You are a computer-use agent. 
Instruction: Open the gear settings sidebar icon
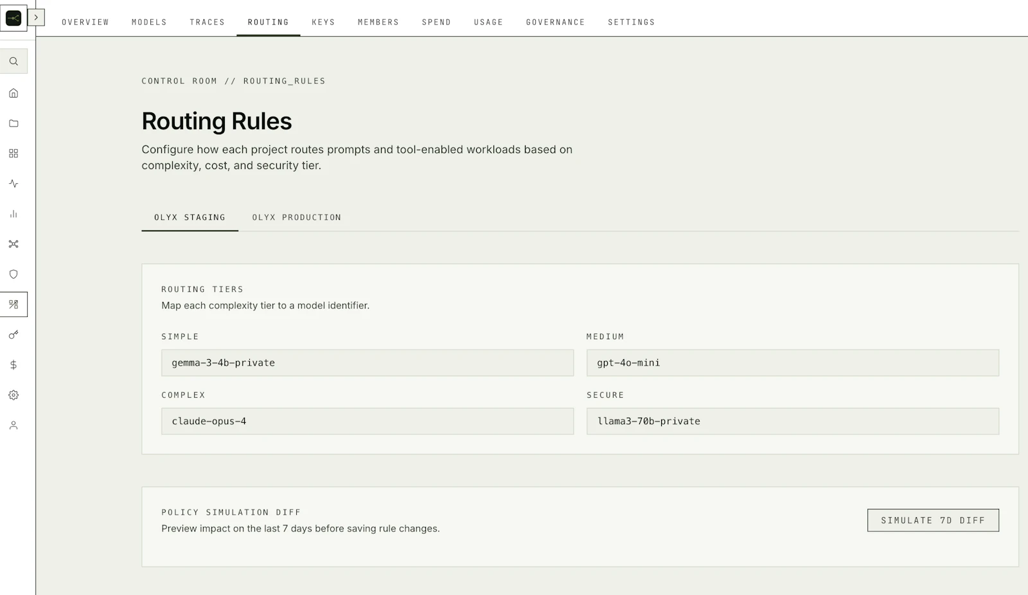pos(13,395)
